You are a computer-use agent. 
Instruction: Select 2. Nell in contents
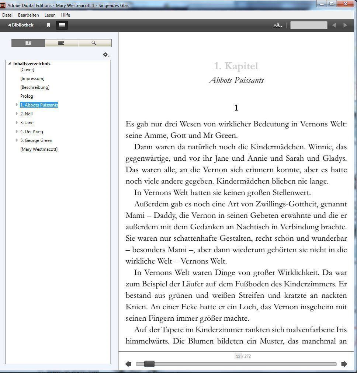tap(27, 114)
